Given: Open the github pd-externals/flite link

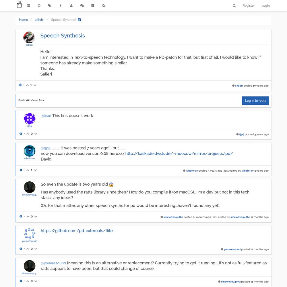Looking at the screenshot, I should 77,231.
